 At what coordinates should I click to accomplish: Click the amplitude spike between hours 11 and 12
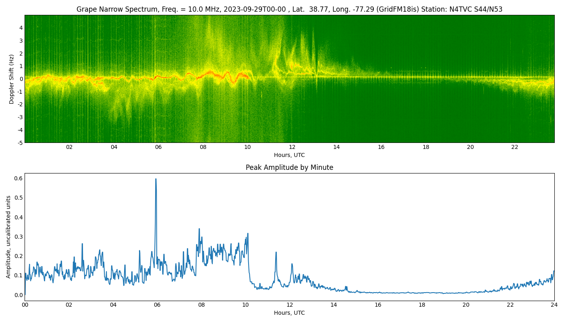pos(276,252)
